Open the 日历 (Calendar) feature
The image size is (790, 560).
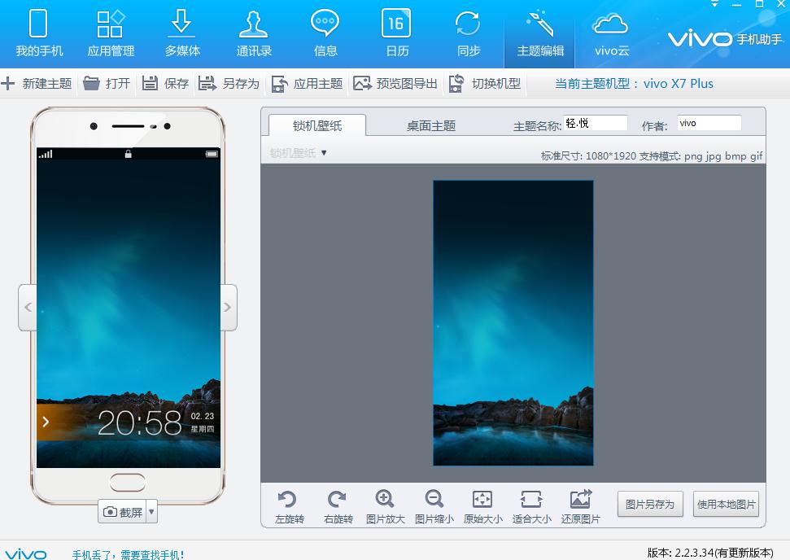pyautogui.click(x=396, y=32)
